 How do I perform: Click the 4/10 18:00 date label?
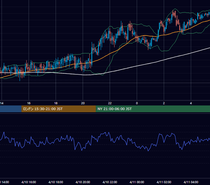(x=56, y=182)
